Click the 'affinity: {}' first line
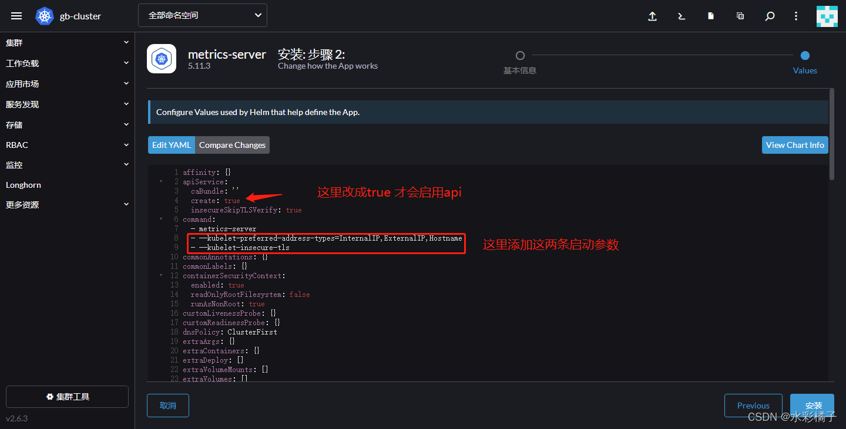The height and width of the screenshot is (429, 846). tap(207, 173)
